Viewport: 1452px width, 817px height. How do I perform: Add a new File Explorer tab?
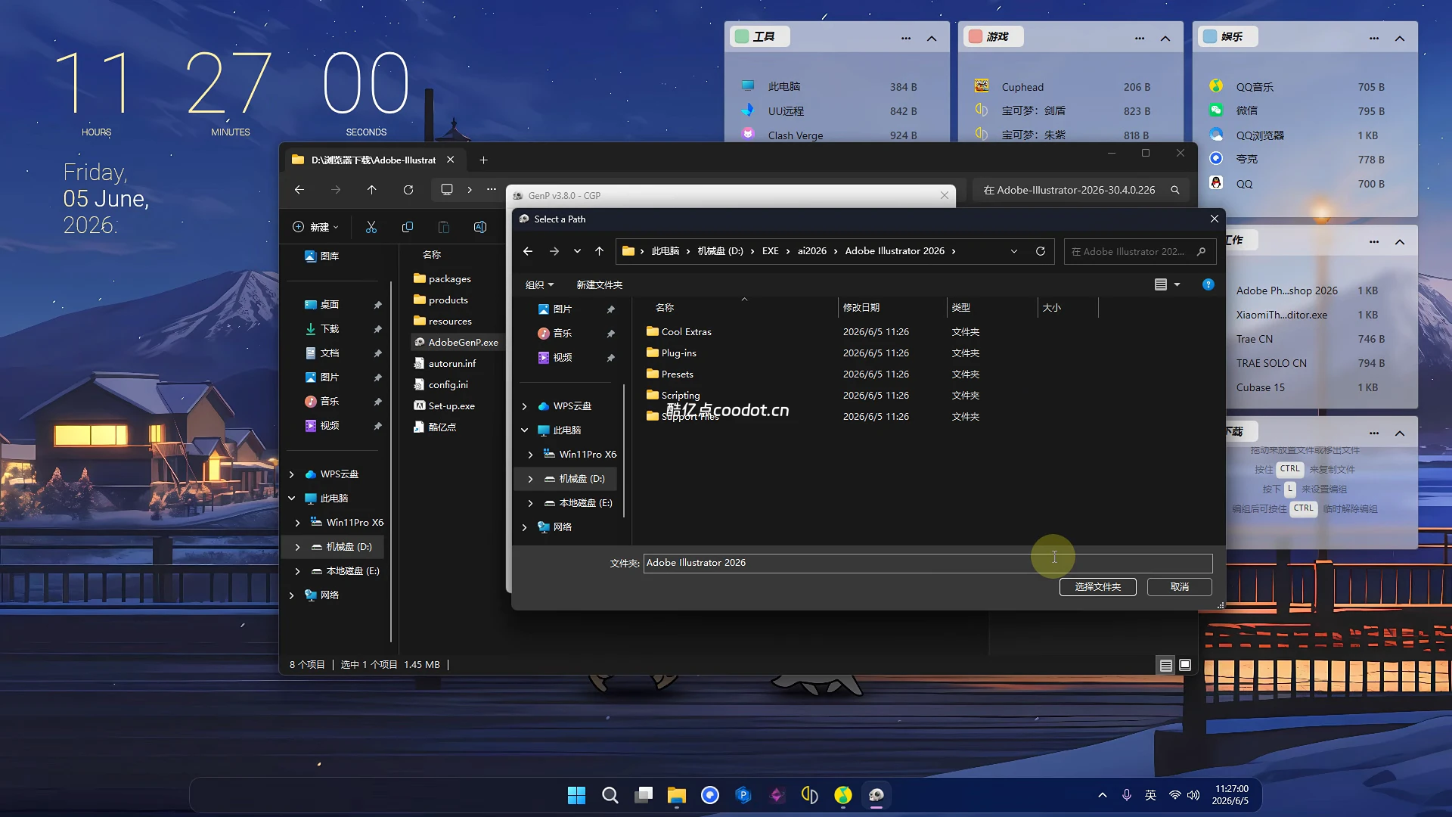click(x=483, y=160)
